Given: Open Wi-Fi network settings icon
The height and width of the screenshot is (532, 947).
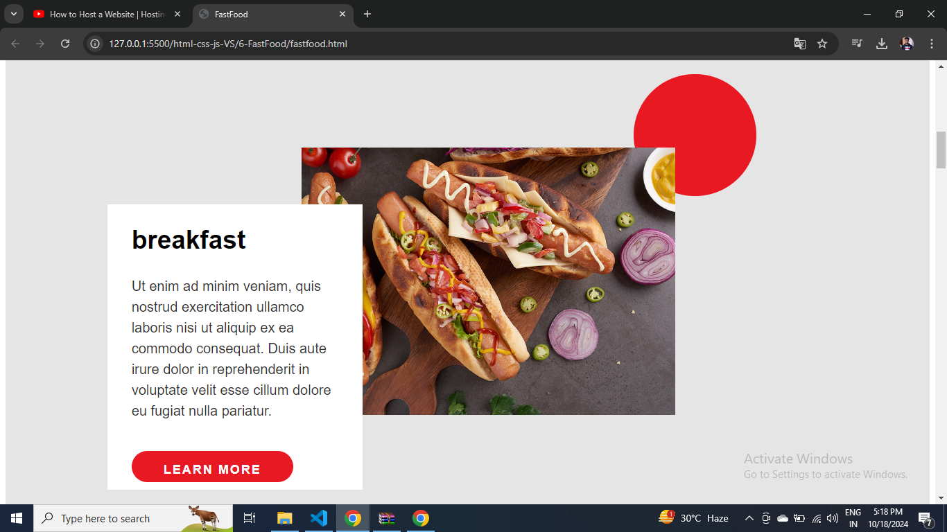Looking at the screenshot, I should (x=817, y=518).
